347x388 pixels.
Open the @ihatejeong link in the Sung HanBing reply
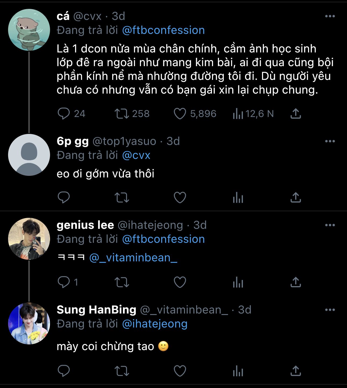pos(155,324)
